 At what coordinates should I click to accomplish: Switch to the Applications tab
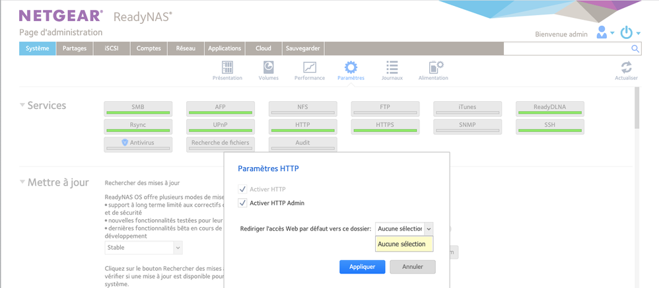pyautogui.click(x=225, y=48)
